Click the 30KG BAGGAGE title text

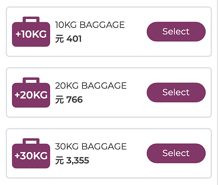[x=91, y=147]
